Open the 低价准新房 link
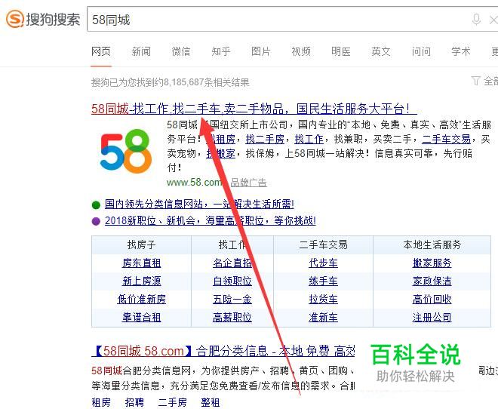 tap(141, 299)
